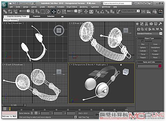
Task: Open the Create command panel tab
Action: [x=137, y=24]
